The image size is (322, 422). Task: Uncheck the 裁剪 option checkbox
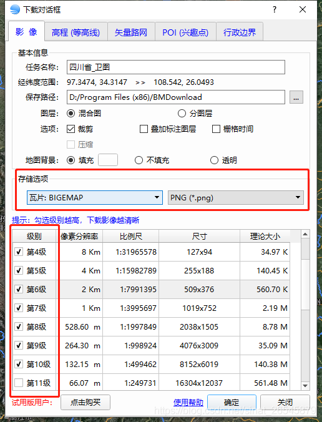(71, 129)
